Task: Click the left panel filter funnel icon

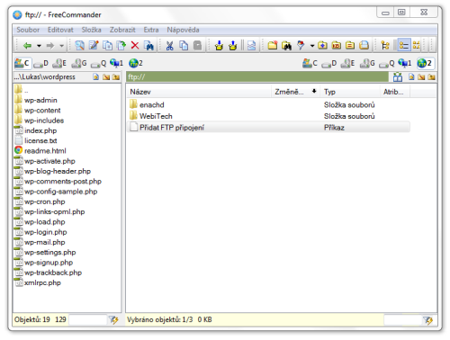Action: (x=113, y=320)
